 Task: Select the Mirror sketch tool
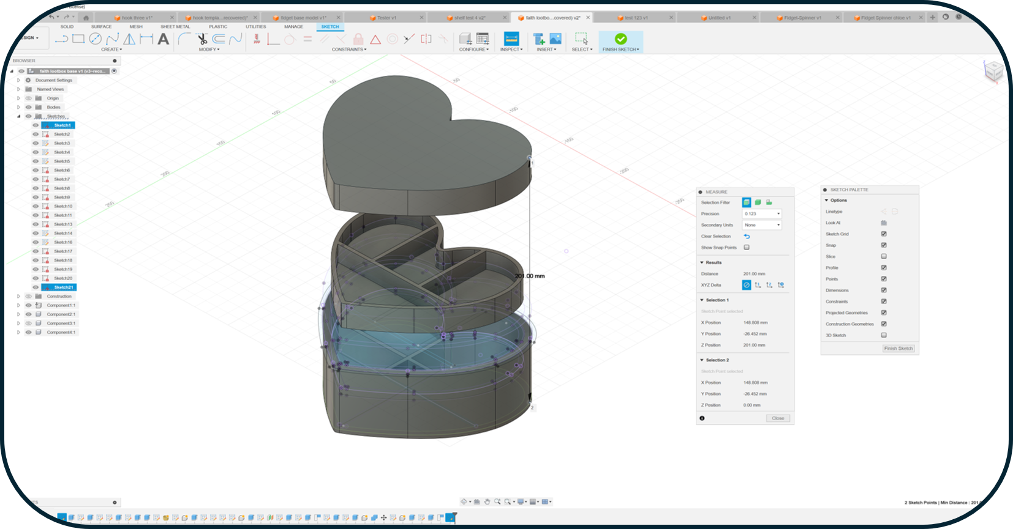tap(129, 39)
